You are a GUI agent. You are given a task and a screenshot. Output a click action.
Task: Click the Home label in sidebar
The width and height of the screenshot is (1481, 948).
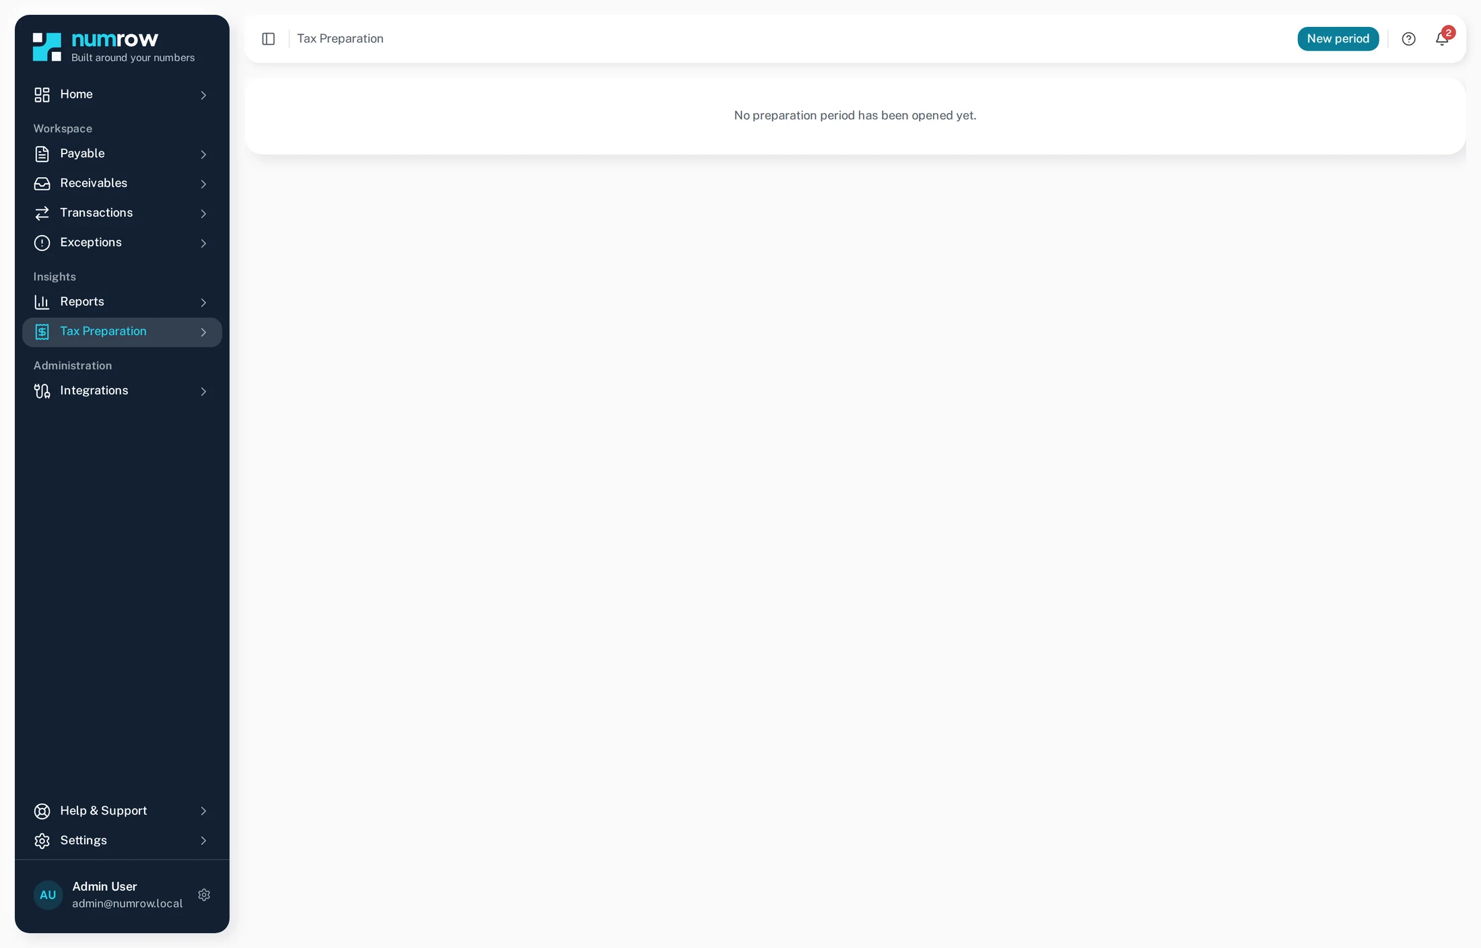coord(76,94)
